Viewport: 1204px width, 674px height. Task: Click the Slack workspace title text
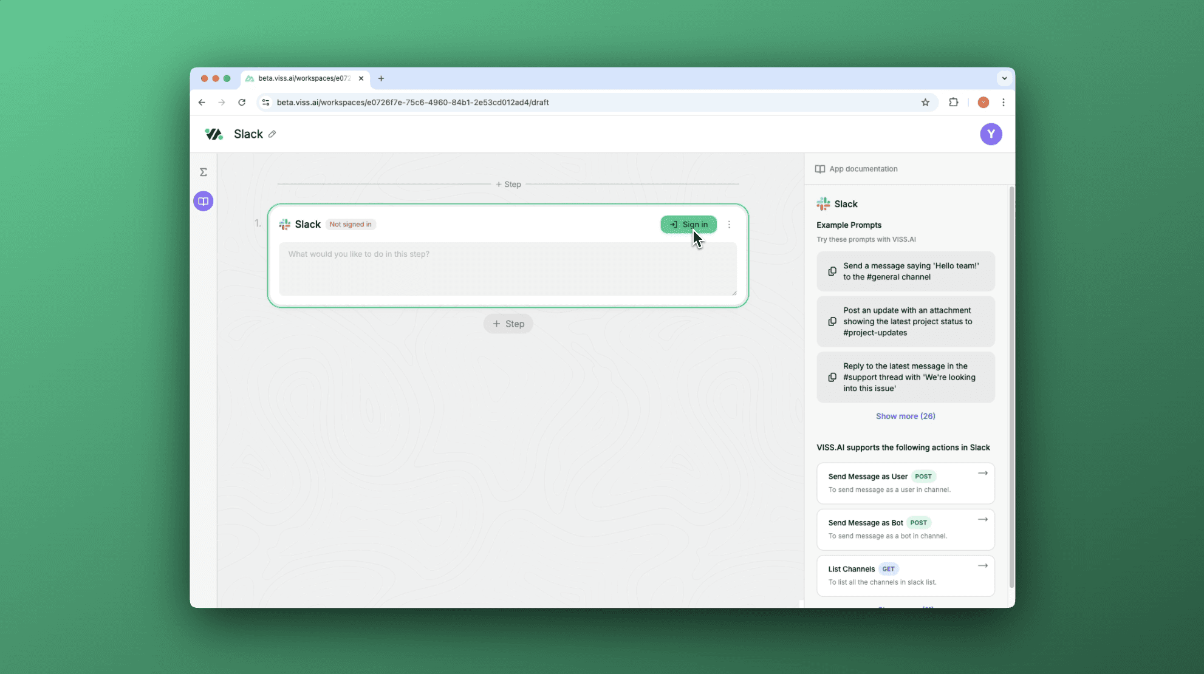(x=248, y=134)
